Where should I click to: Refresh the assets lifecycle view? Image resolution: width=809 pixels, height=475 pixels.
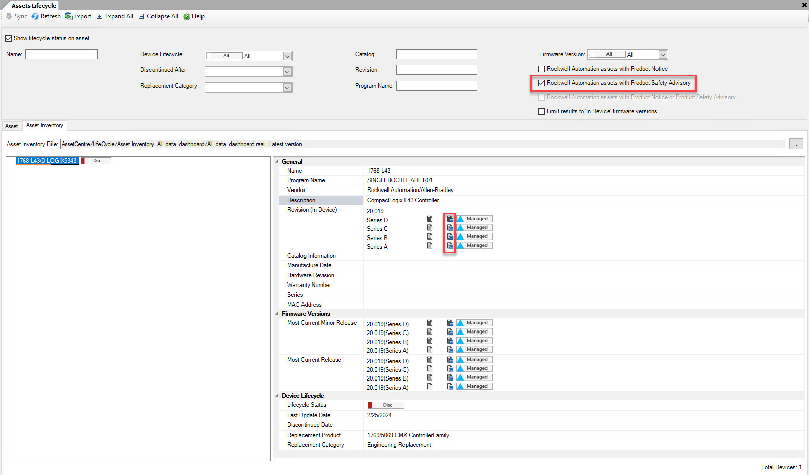pos(46,16)
